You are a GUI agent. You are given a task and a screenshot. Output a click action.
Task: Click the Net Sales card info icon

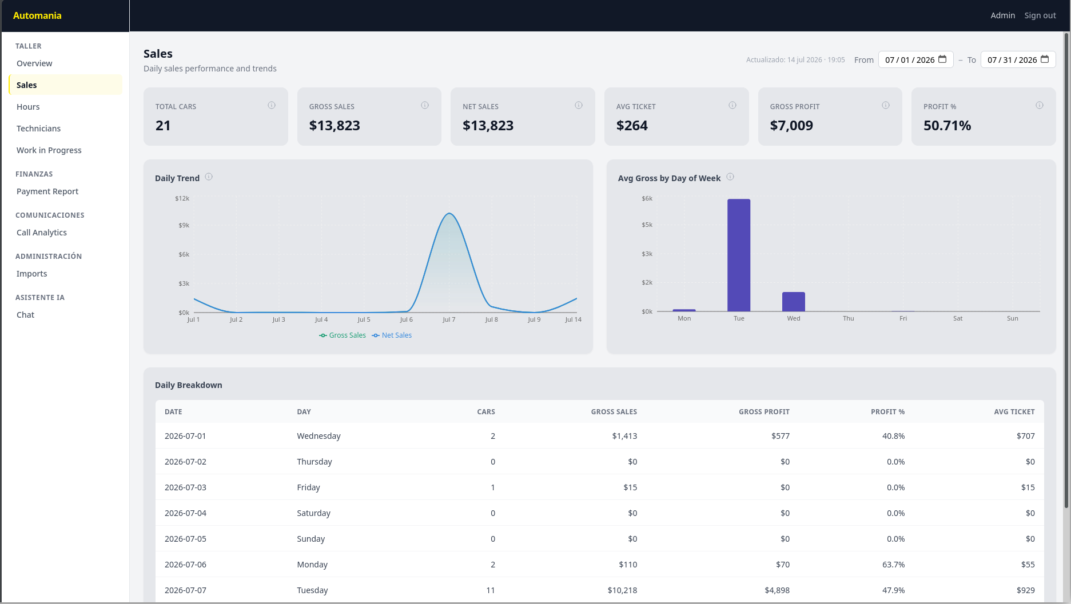[x=579, y=105]
